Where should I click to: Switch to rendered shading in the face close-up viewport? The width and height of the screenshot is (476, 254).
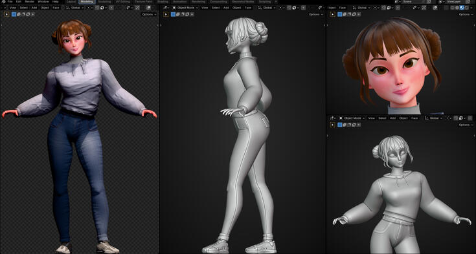click(466, 8)
